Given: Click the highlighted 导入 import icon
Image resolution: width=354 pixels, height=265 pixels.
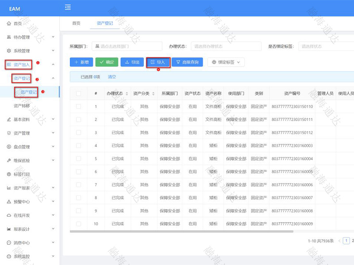Looking at the screenshot, I should tap(152, 62).
